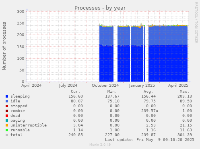This screenshot has height=149, width=200.
Task: Click runnable current value 1.14
Action: pos(78,130)
